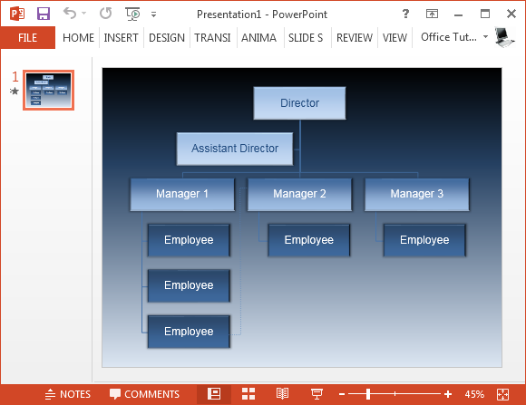Image resolution: width=526 pixels, height=405 pixels.
Task: Open the INSERT ribbon tab
Action: [122, 37]
